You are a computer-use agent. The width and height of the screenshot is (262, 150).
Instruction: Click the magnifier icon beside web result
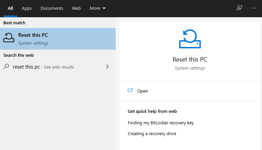pyautogui.click(x=6, y=67)
